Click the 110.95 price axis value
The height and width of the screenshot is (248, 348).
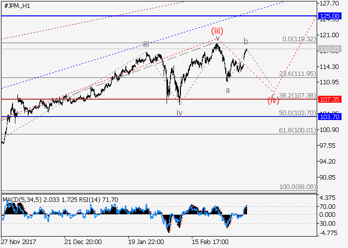pyautogui.click(x=329, y=82)
